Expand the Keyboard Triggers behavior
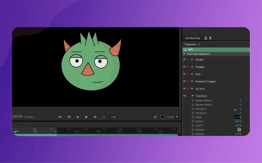Image resolution: width=262 pixels, height=163 pixels. 192,81
